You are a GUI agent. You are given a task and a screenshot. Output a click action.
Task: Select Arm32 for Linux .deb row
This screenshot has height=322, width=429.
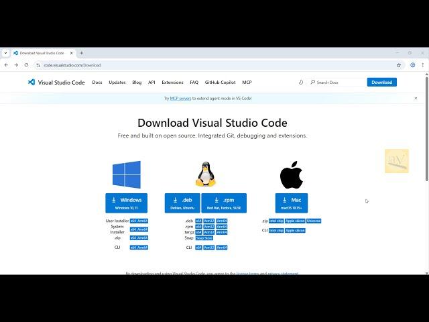click(x=209, y=221)
